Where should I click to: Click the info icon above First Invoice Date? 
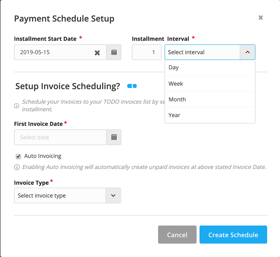(17, 106)
